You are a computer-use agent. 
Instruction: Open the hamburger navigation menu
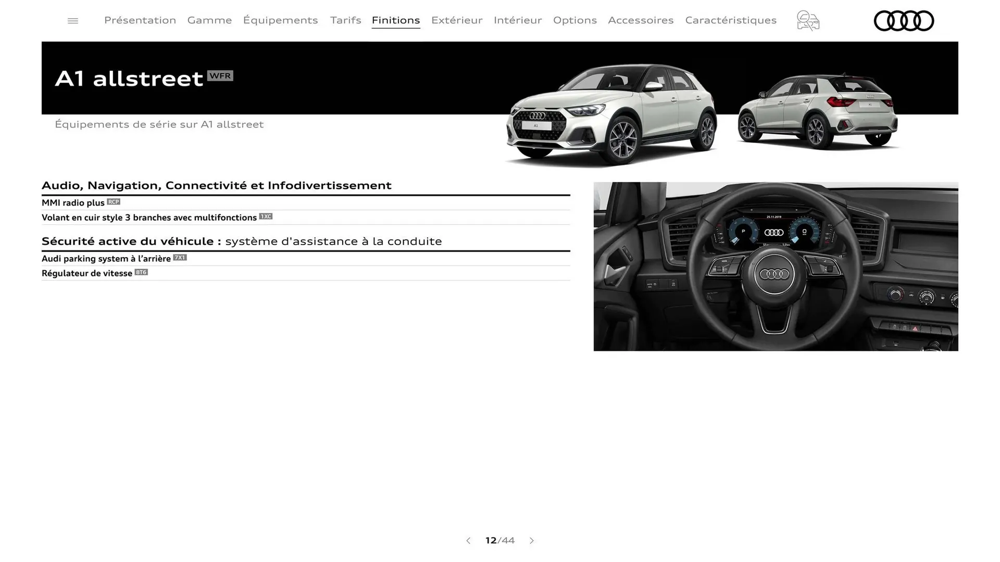72,20
